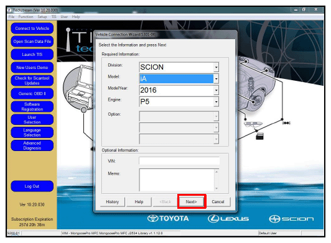Open Generic OBD II mode

coord(32,93)
